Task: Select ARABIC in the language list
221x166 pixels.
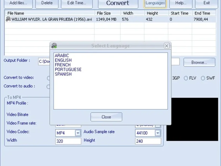Action: [62, 56]
